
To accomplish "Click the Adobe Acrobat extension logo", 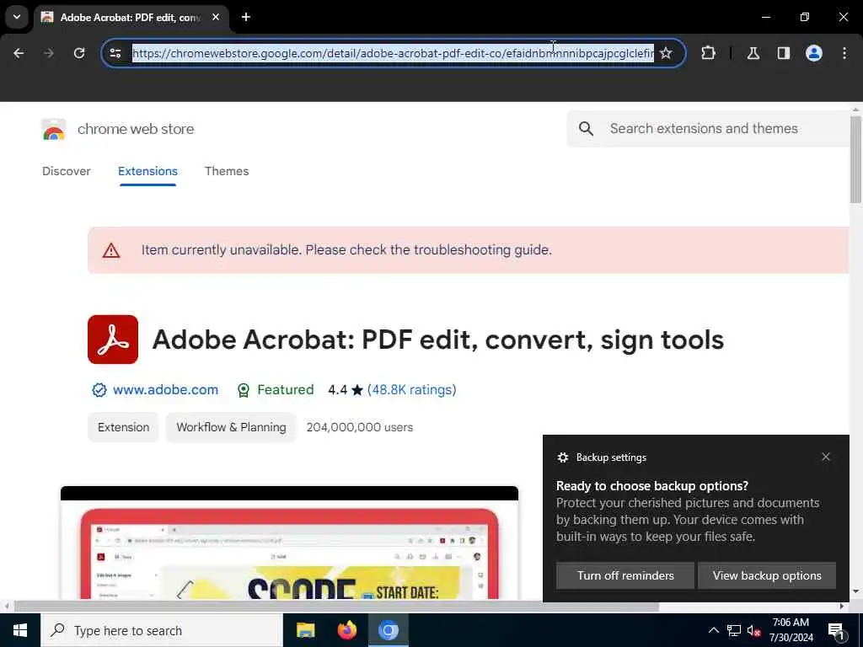I will tap(113, 340).
